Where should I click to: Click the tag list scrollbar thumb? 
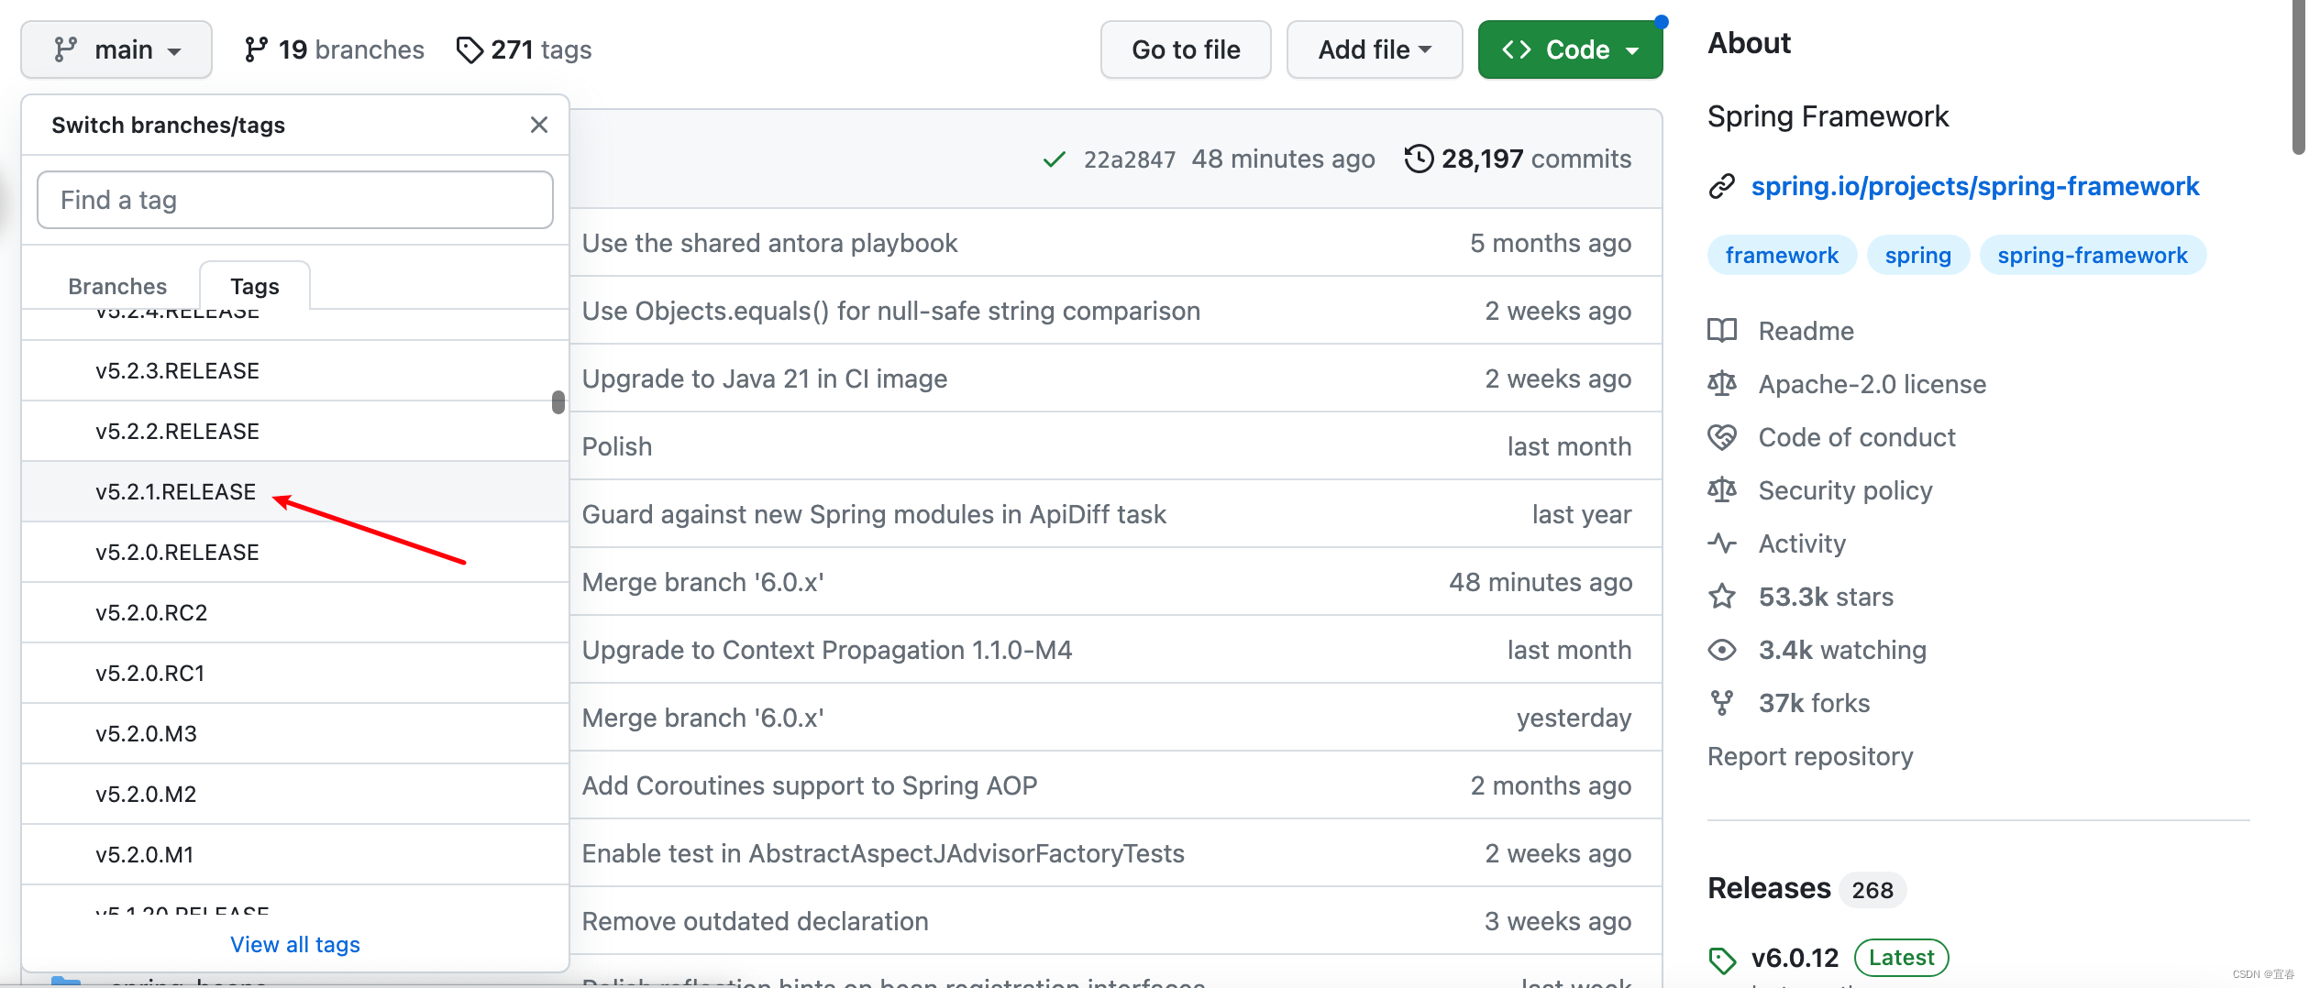(x=558, y=402)
